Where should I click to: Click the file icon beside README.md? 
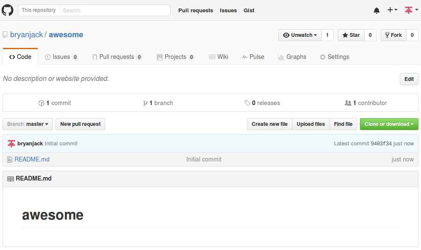pos(9,160)
